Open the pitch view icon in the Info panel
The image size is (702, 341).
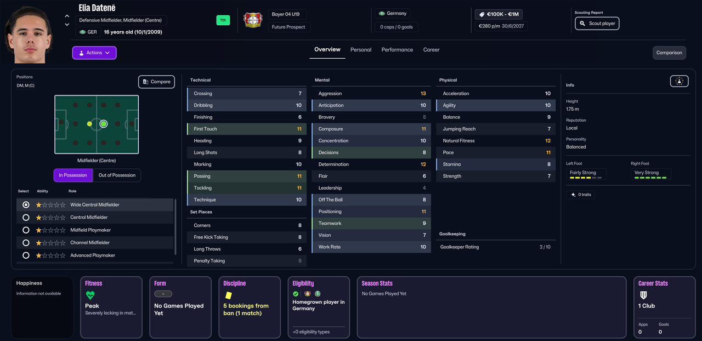679,81
